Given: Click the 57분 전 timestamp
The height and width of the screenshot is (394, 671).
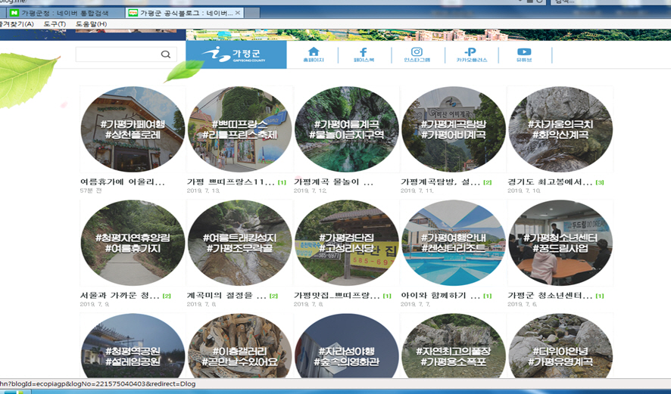Looking at the screenshot, I should (91, 191).
